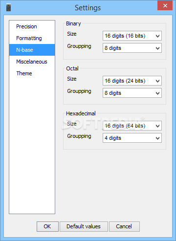Confirm settings with the OK button

click(x=47, y=226)
